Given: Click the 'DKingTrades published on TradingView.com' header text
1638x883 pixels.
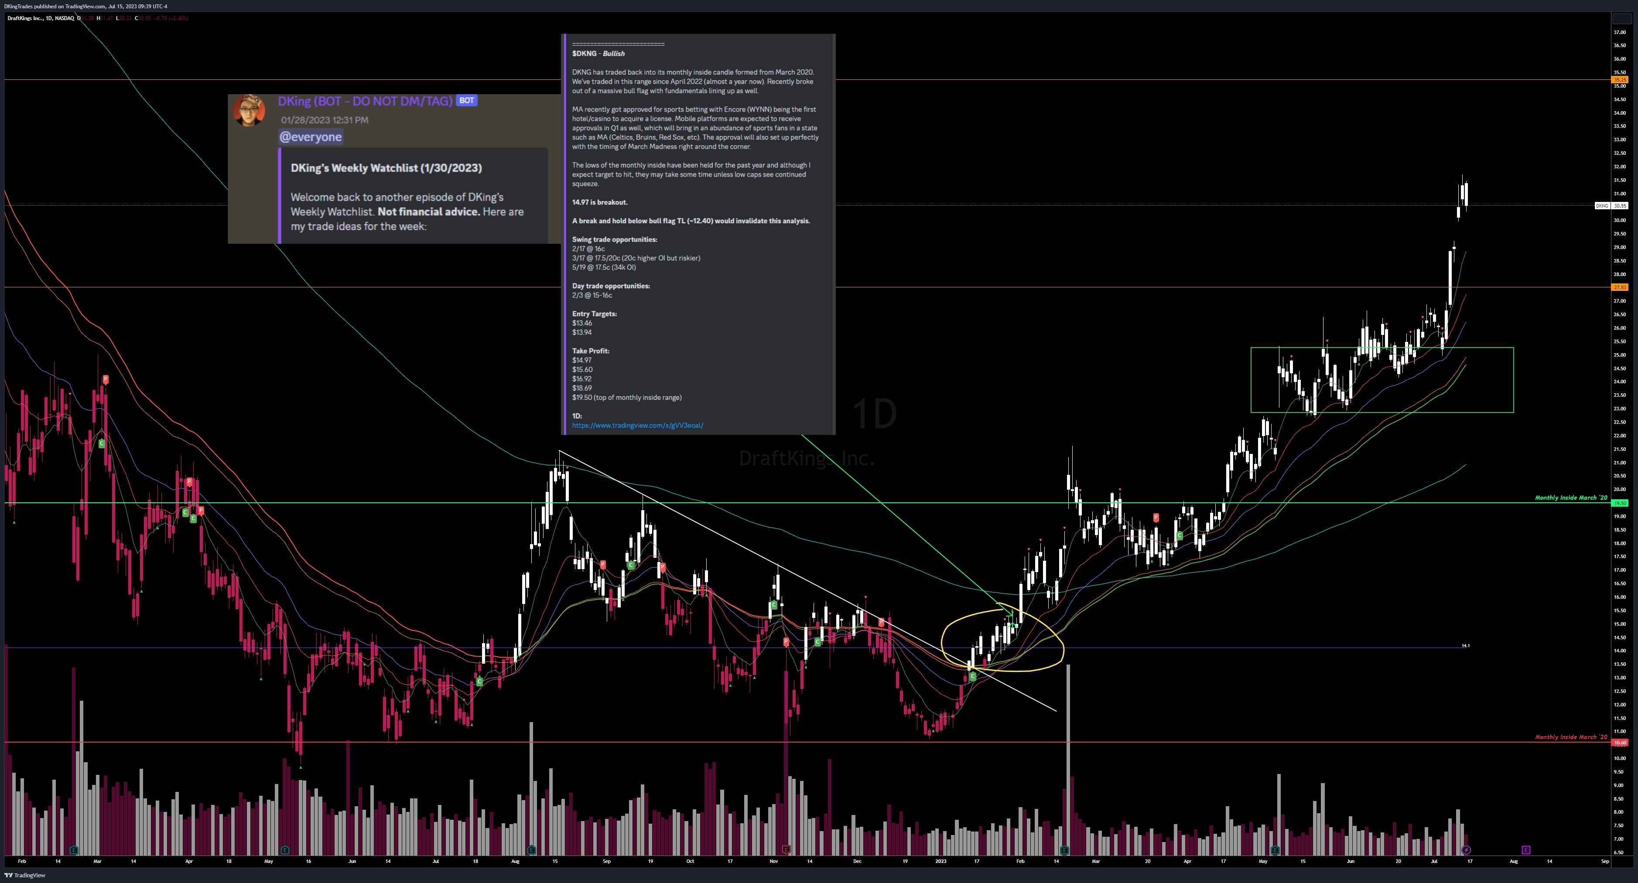Looking at the screenshot, I should pyautogui.click(x=85, y=7).
